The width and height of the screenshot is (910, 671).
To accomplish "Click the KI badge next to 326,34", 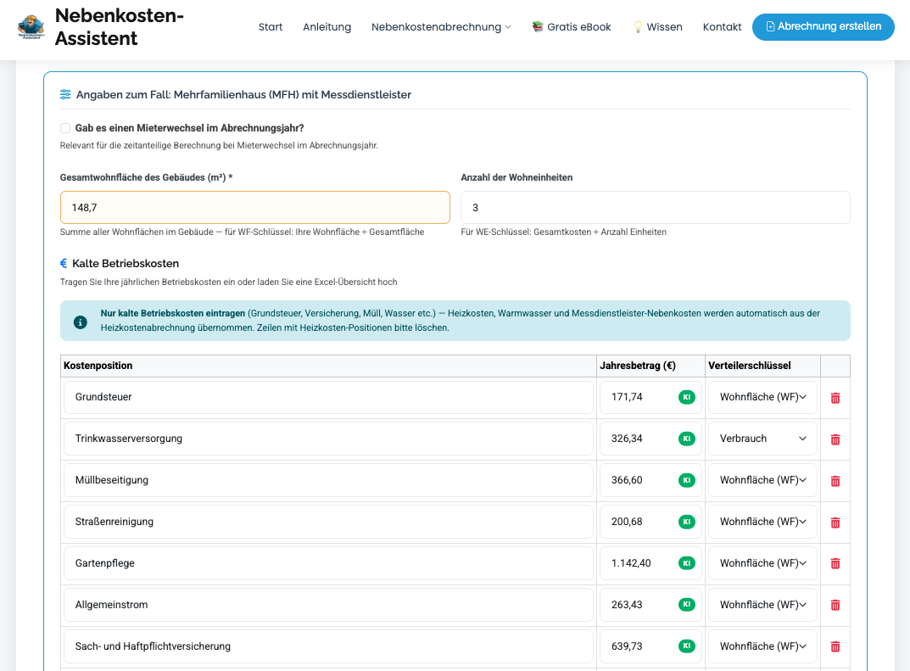I will 687,439.
